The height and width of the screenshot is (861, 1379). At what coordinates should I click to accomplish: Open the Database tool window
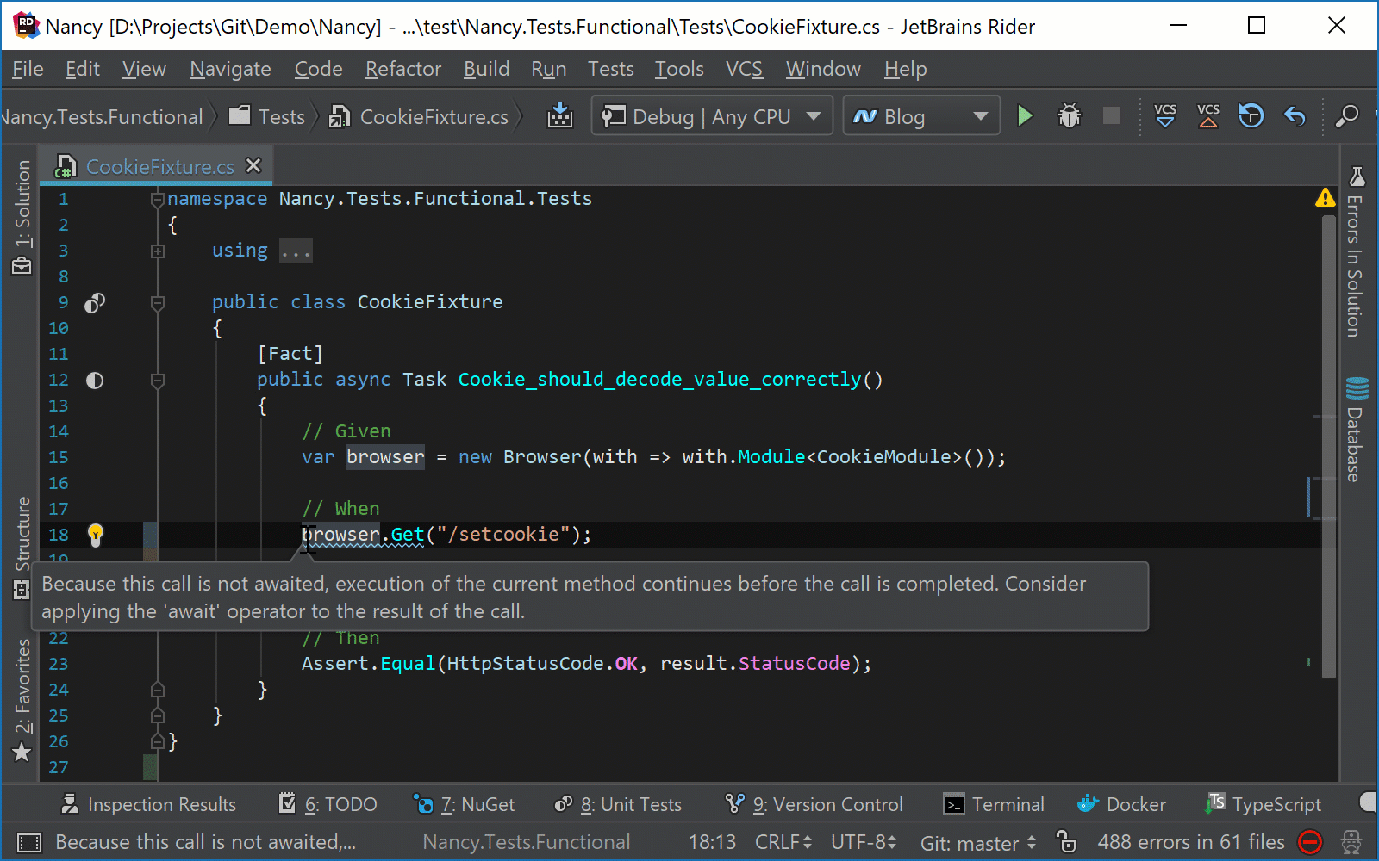point(1357,429)
